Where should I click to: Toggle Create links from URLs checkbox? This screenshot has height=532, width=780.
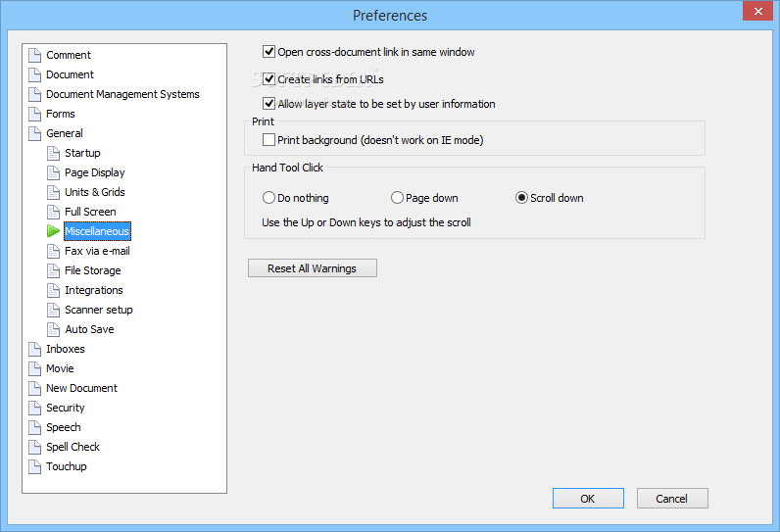[268, 79]
